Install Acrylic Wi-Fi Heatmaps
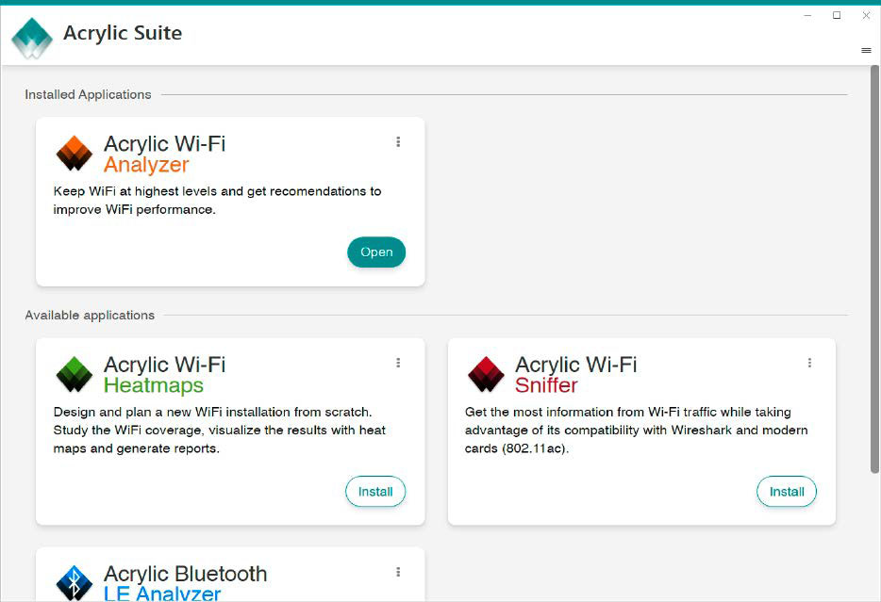The image size is (881, 602). (375, 492)
